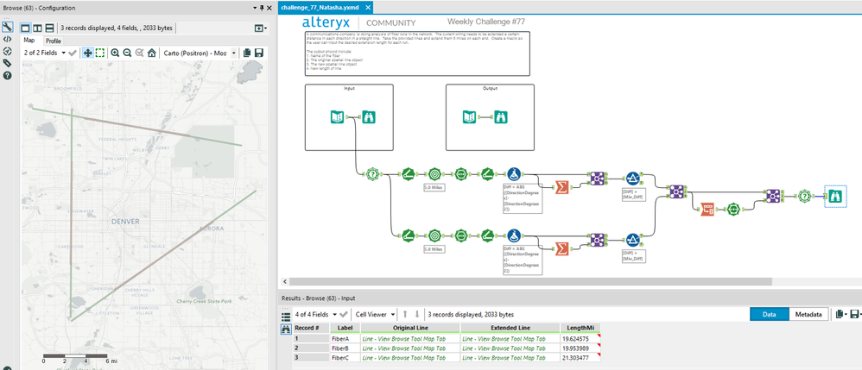Click the zoom to selection map icon
This screenshot has height=370, width=862.
(x=139, y=53)
